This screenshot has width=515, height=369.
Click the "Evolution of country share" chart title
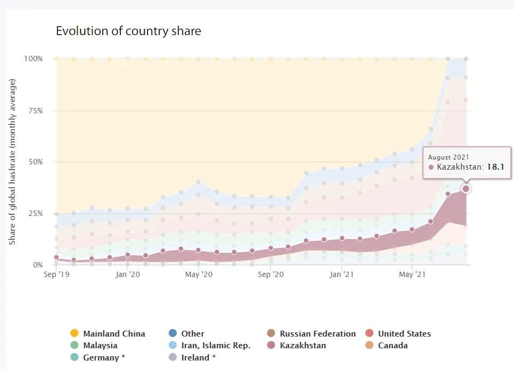[x=128, y=31]
